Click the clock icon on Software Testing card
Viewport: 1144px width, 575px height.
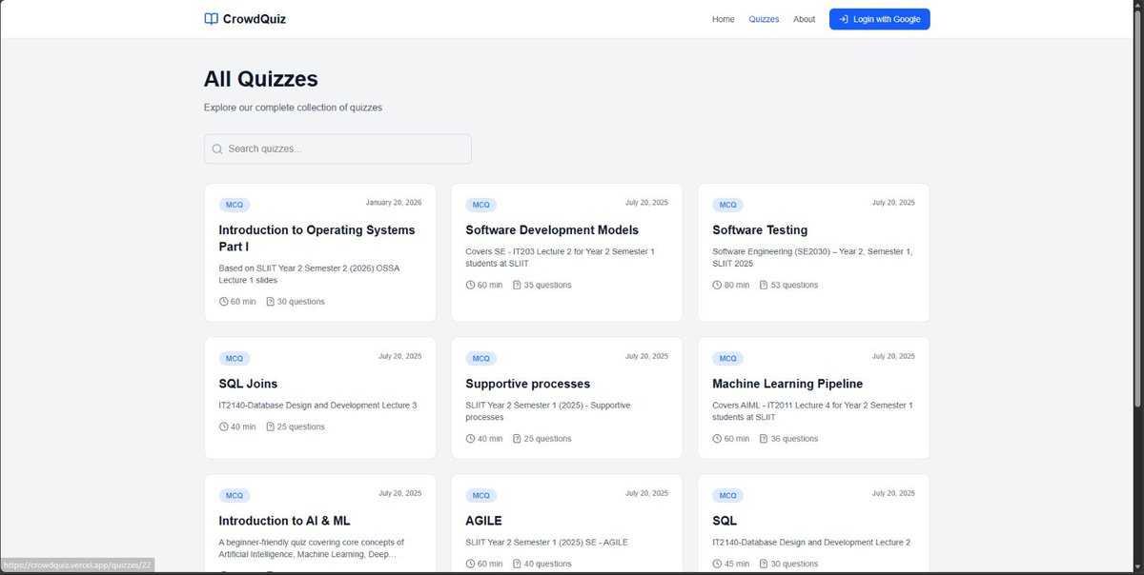(717, 285)
